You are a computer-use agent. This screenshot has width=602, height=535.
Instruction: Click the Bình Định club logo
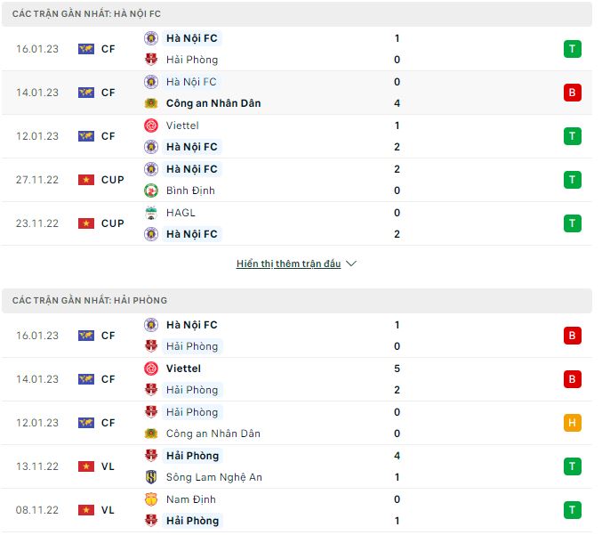click(x=151, y=190)
